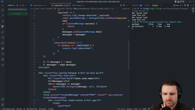195x110 pixels.
Task: Close the terminal panel
Action: click(193, 5)
